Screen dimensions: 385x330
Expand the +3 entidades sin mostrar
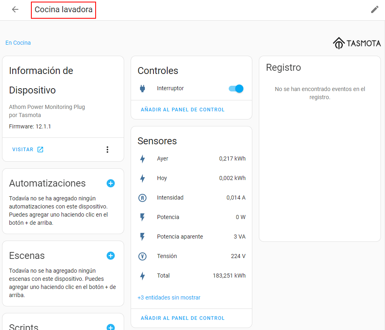pos(169,297)
